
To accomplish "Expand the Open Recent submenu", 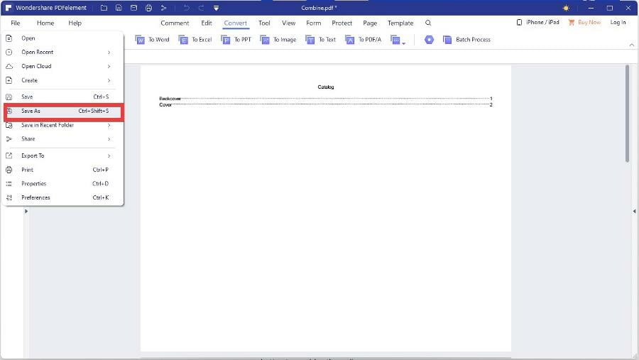I will tap(62, 52).
